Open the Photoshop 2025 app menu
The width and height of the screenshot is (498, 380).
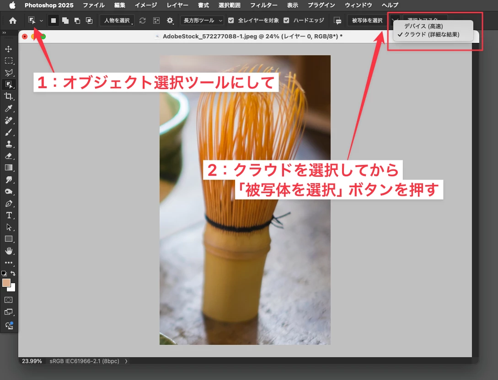tap(49, 5)
